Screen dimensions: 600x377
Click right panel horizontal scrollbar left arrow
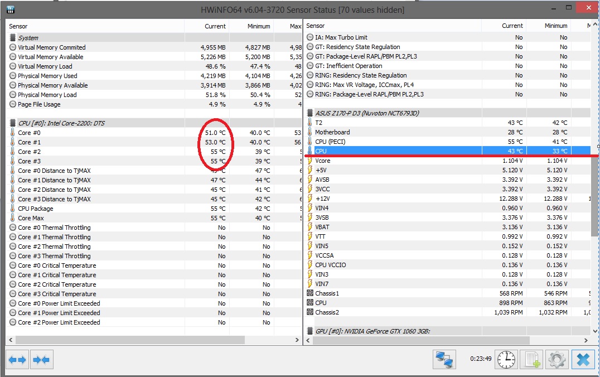pyautogui.click(x=308, y=340)
